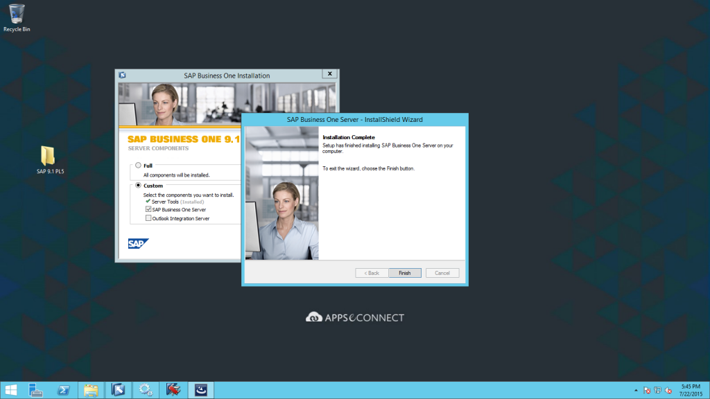Image resolution: width=710 pixels, height=399 pixels.
Task: Select the SAP 9.1 PL5 folder icon
Action: point(50,160)
